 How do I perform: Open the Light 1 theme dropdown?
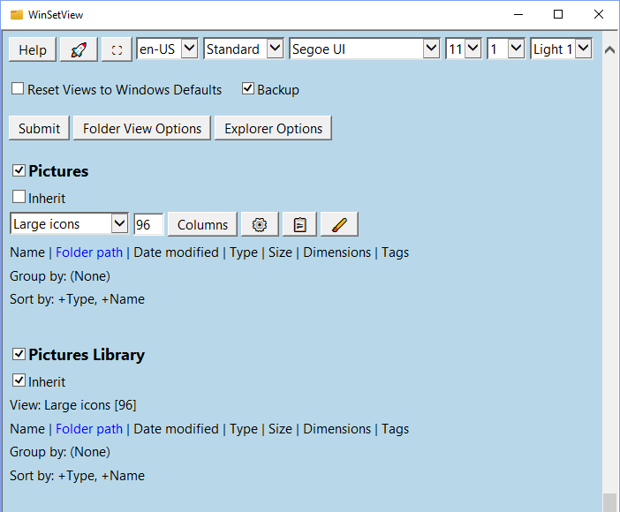[562, 49]
